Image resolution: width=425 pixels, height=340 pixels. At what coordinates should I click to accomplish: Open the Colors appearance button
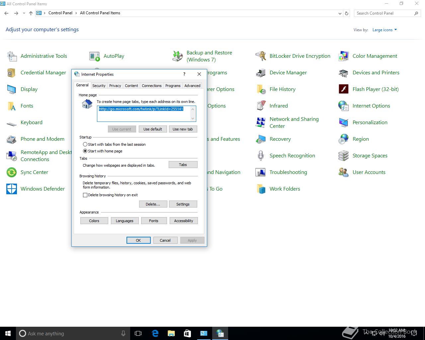(94, 221)
